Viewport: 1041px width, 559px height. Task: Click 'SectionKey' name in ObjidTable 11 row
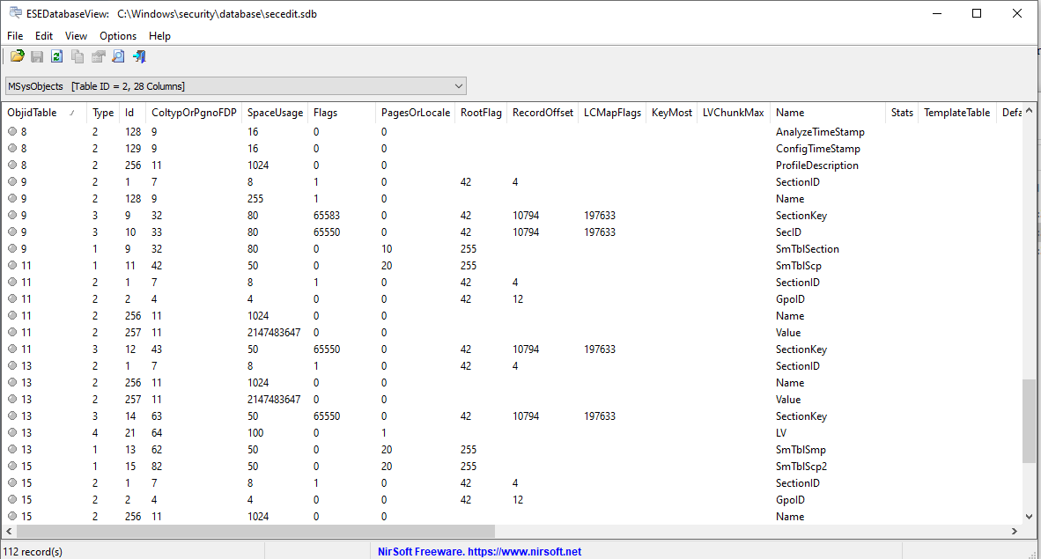[801, 349]
